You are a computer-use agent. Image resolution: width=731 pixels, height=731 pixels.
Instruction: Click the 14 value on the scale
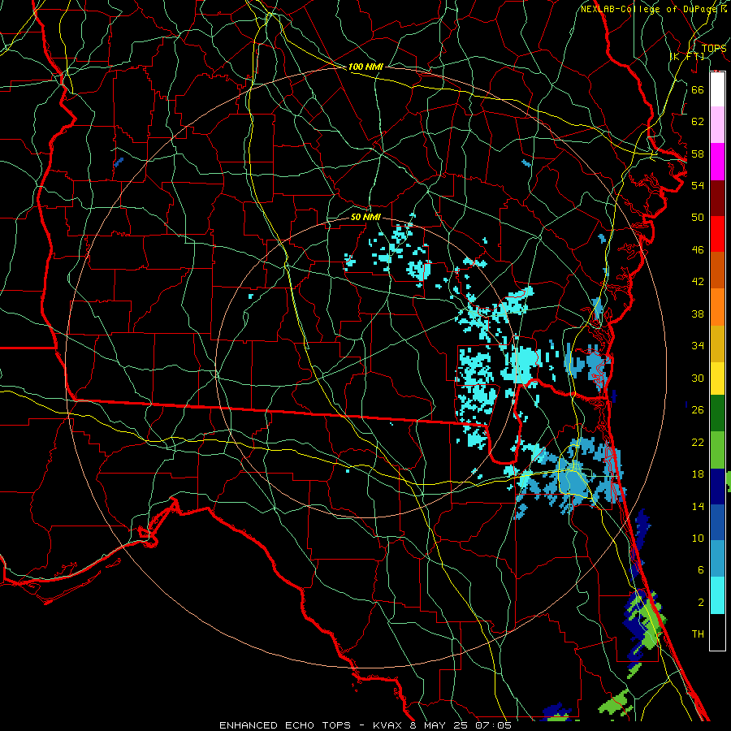pyautogui.click(x=698, y=506)
